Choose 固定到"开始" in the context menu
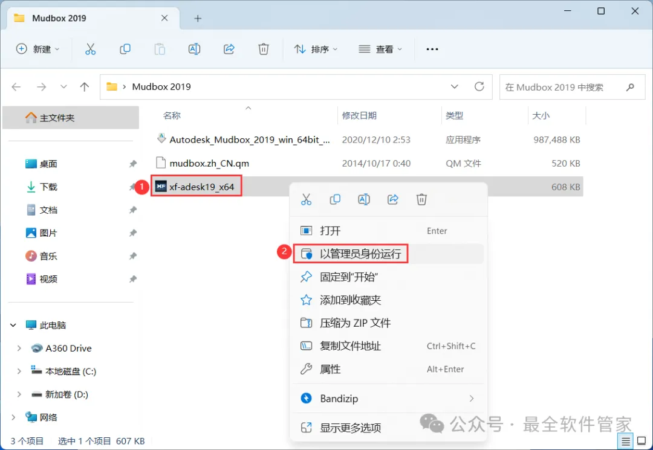 coord(388,277)
